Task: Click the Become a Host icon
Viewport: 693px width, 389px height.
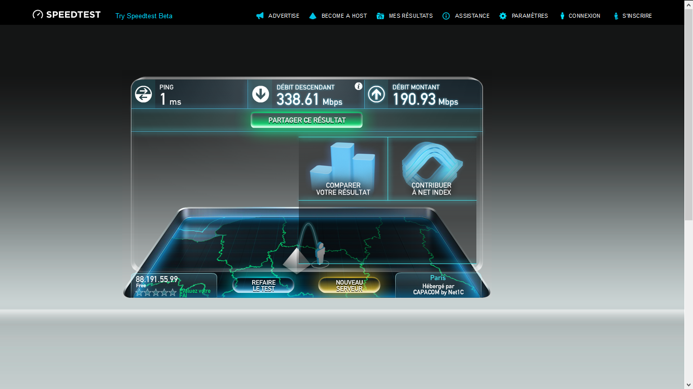Action: tap(313, 16)
